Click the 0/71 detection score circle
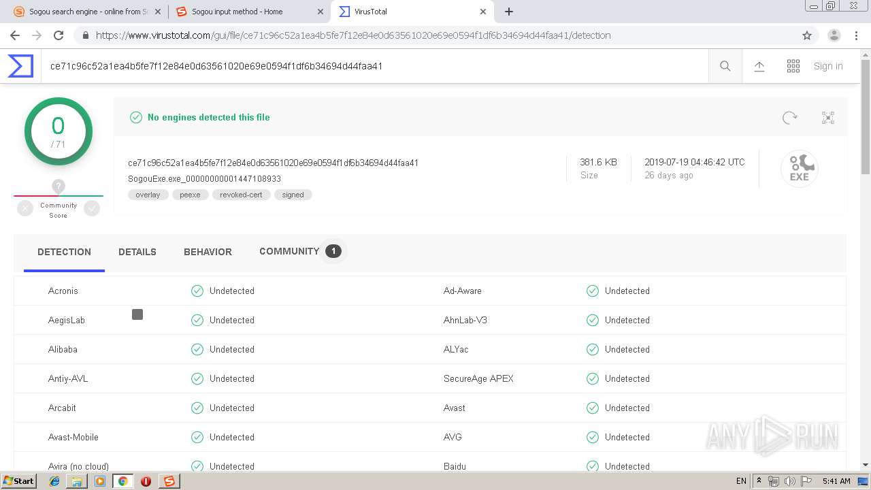Viewport: 871px width, 490px height. tap(59, 131)
